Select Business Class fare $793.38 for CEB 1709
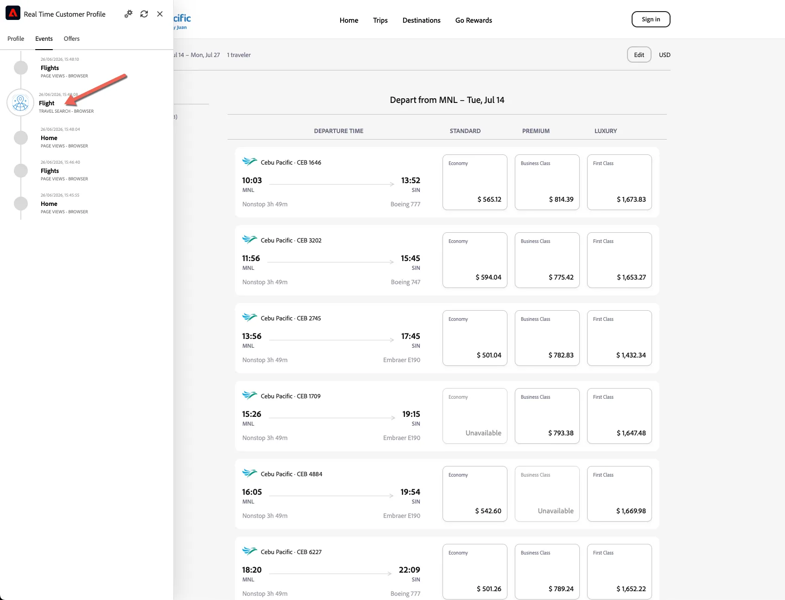The height and width of the screenshot is (600, 785). pos(547,416)
